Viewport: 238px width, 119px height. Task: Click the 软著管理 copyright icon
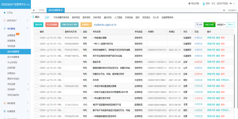[x=4, y=112]
